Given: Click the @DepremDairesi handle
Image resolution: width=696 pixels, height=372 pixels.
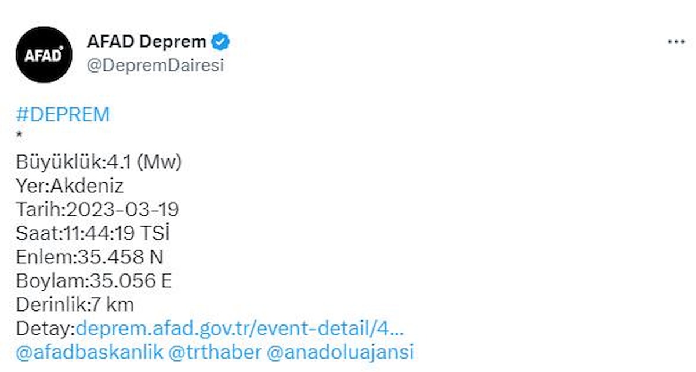Looking at the screenshot, I should click(x=155, y=66).
